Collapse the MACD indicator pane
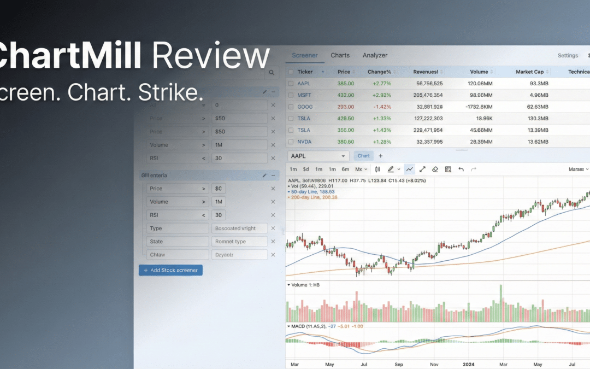The height and width of the screenshot is (369, 590). (288, 326)
